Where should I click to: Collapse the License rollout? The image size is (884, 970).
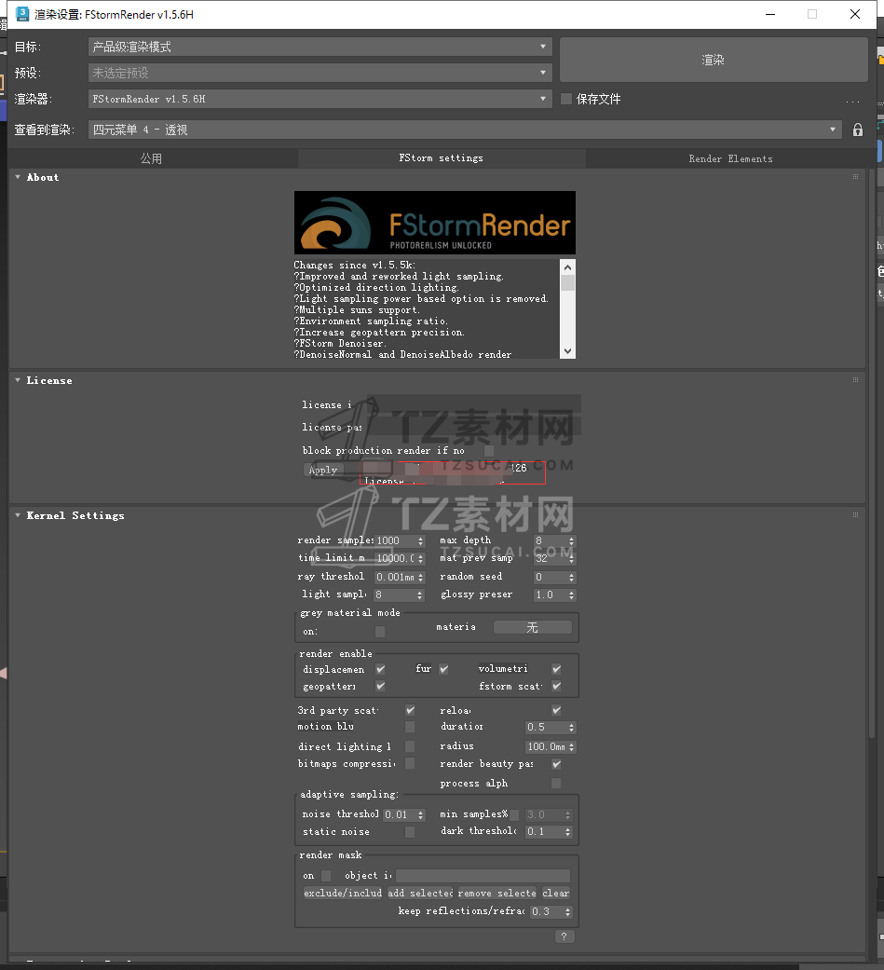[18, 380]
